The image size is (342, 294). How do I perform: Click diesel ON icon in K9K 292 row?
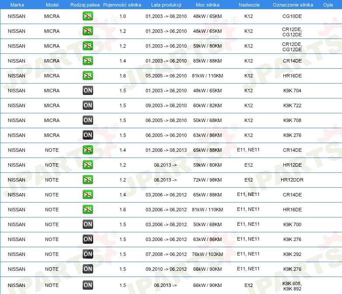pos(87,254)
